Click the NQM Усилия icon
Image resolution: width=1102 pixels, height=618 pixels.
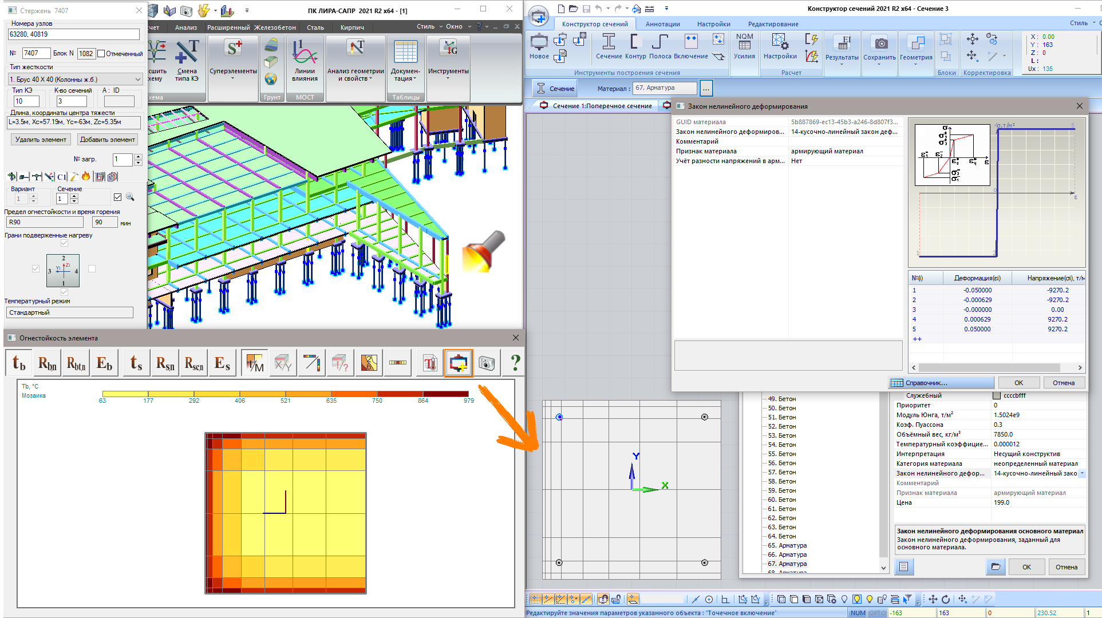pos(744,46)
